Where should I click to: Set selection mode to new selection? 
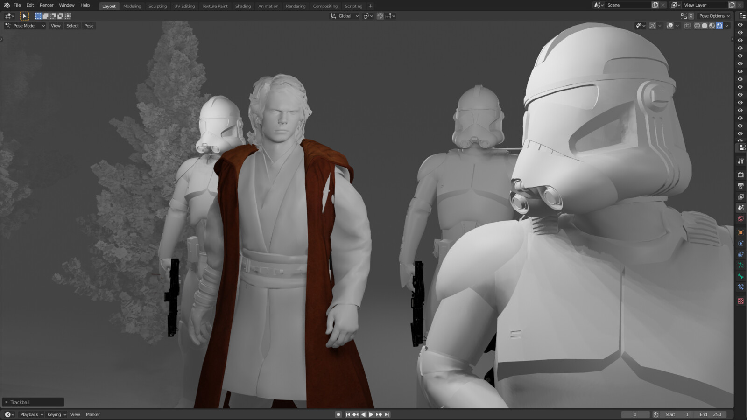(x=38, y=16)
